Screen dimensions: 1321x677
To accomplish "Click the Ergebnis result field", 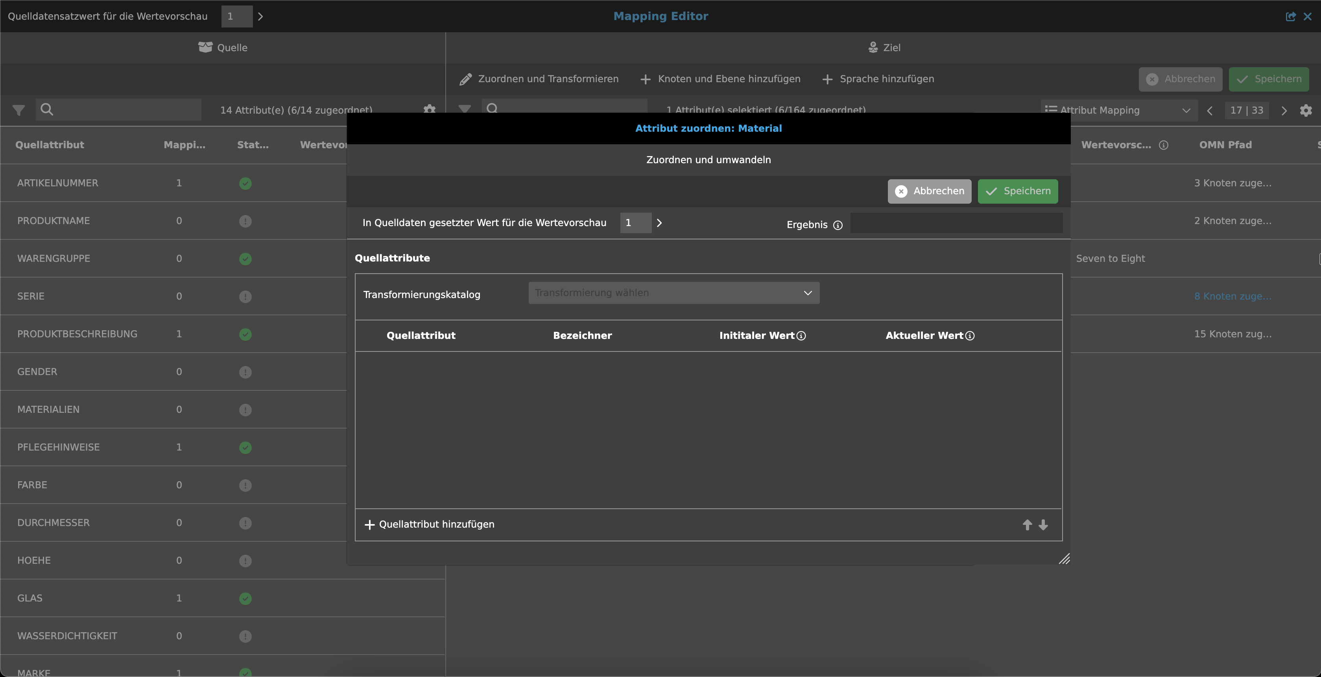I will click(956, 223).
